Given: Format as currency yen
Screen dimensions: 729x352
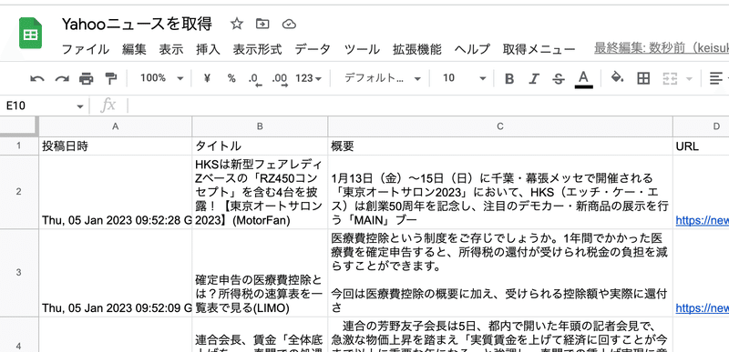Looking at the screenshot, I should pyautogui.click(x=208, y=78).
